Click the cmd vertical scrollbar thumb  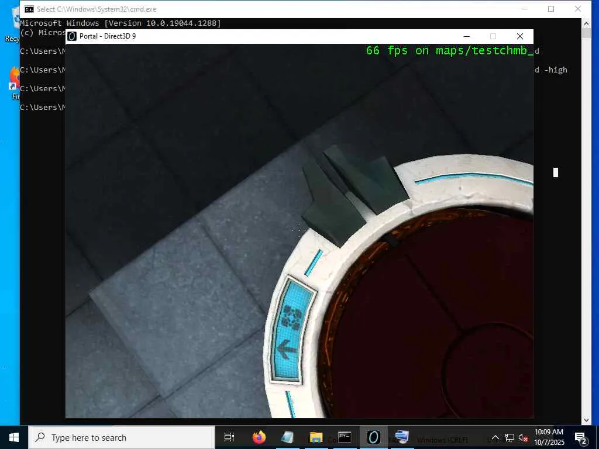click(586, 33)
